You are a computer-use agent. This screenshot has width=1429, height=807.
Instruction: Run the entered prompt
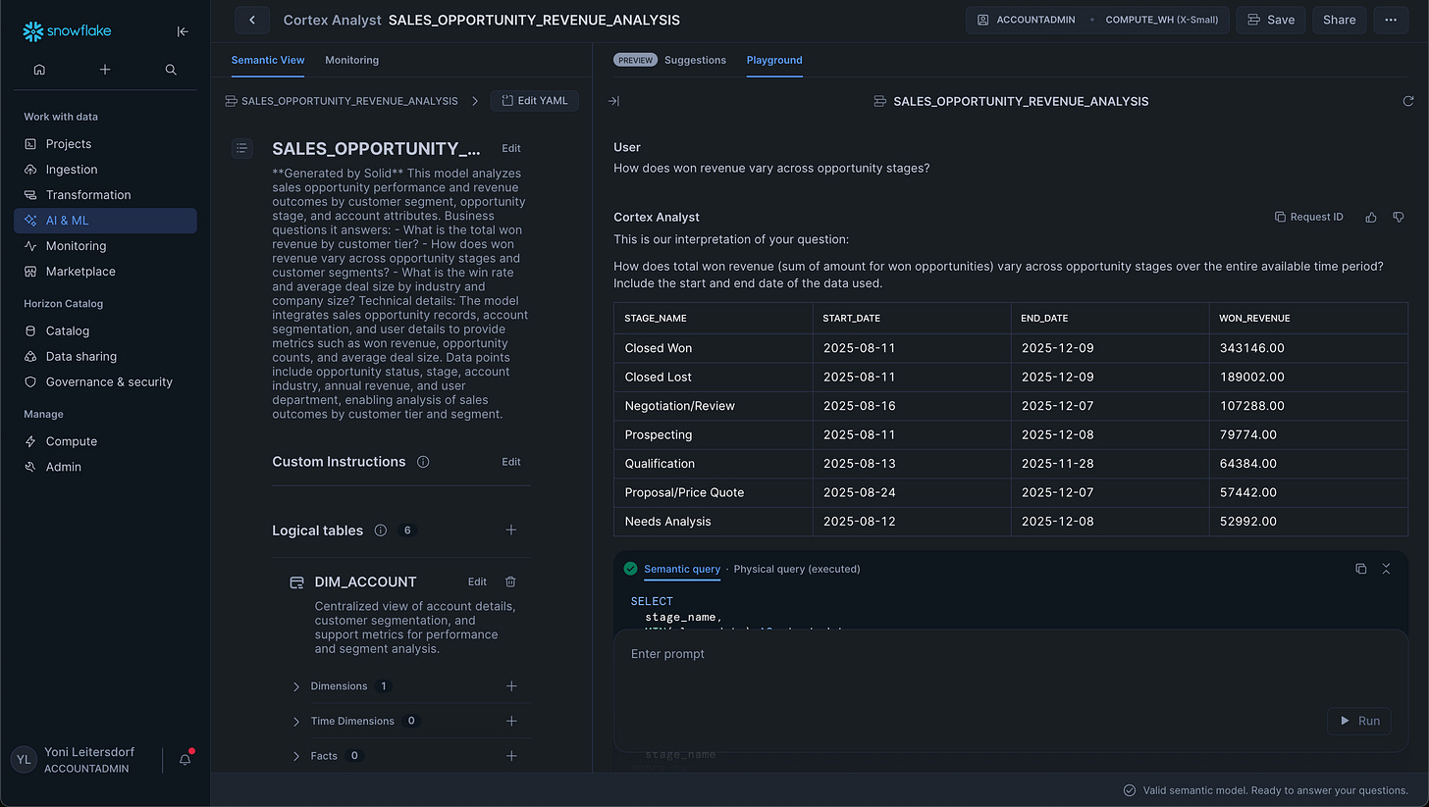[1360, 721]
